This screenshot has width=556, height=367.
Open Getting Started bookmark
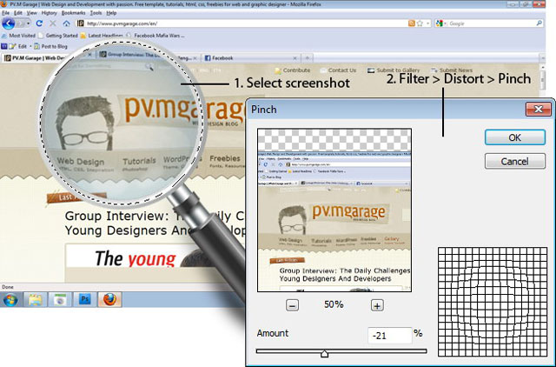58,36
